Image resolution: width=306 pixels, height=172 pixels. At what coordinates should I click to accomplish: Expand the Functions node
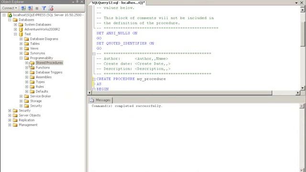27,67
